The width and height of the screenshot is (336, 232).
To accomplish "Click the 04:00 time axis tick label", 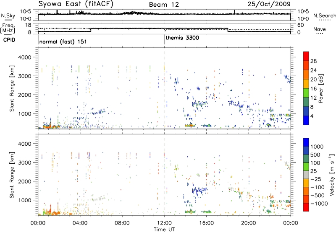I will (x=80, y=223).
